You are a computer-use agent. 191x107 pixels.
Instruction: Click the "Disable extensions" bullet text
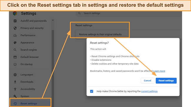point(101,60)
